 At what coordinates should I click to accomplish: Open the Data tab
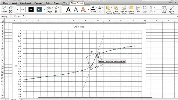(x=48, y=3)
